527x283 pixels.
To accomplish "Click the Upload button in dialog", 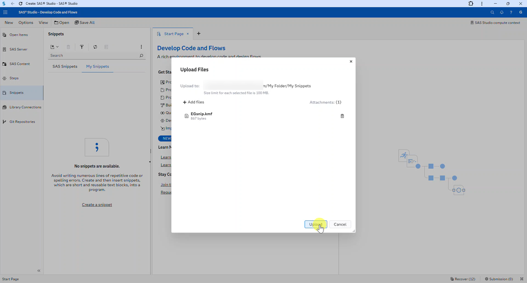I will tap(315, 225).
